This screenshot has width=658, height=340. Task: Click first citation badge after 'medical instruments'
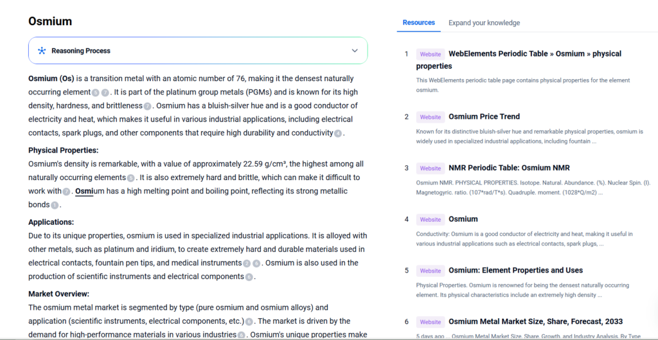click(247, 264)
